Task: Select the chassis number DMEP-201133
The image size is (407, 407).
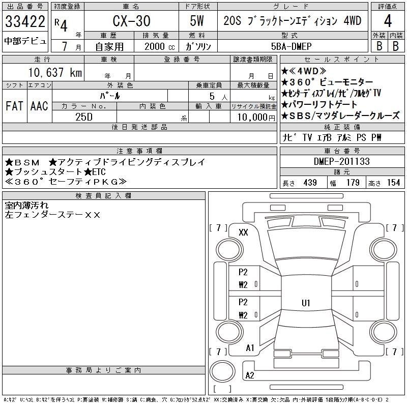Action: click(341, 161)
